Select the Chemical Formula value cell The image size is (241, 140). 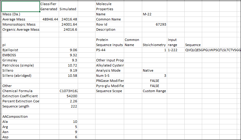pyautogui.click(x=68, y=91)
